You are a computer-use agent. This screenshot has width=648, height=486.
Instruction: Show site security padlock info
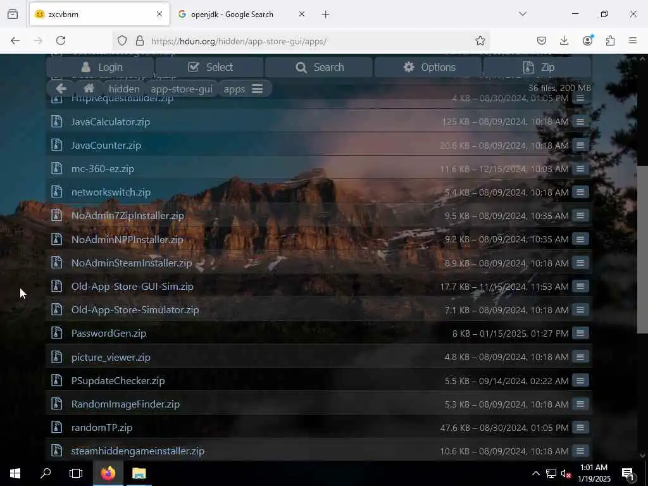point(140,40)
